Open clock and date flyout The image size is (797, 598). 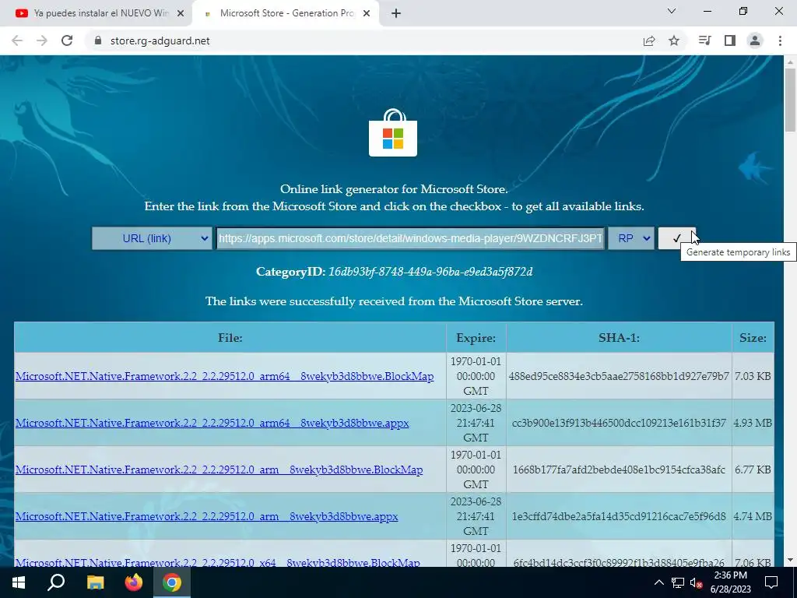click(730, 582)
